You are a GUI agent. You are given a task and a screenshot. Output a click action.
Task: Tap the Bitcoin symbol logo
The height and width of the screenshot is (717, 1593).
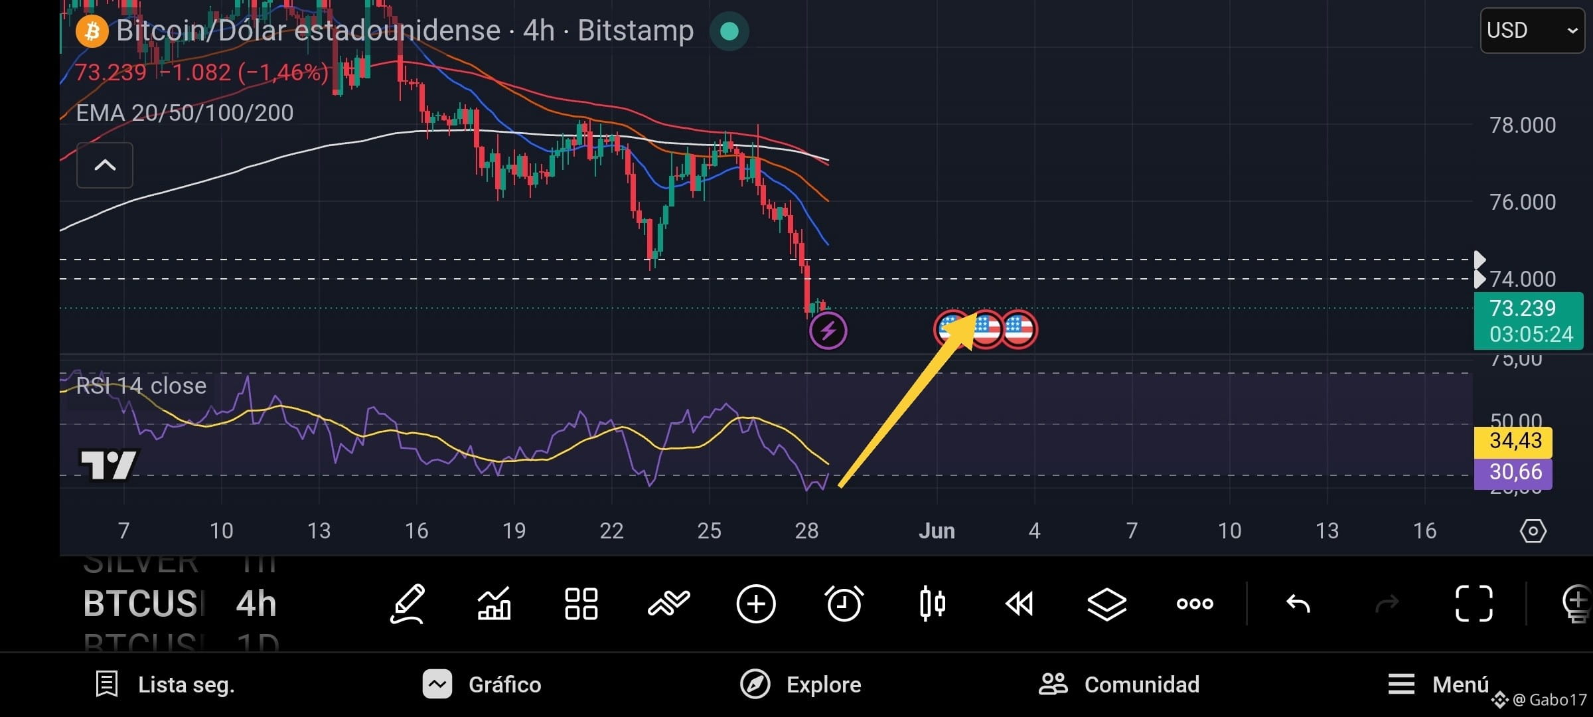[92, 31]
